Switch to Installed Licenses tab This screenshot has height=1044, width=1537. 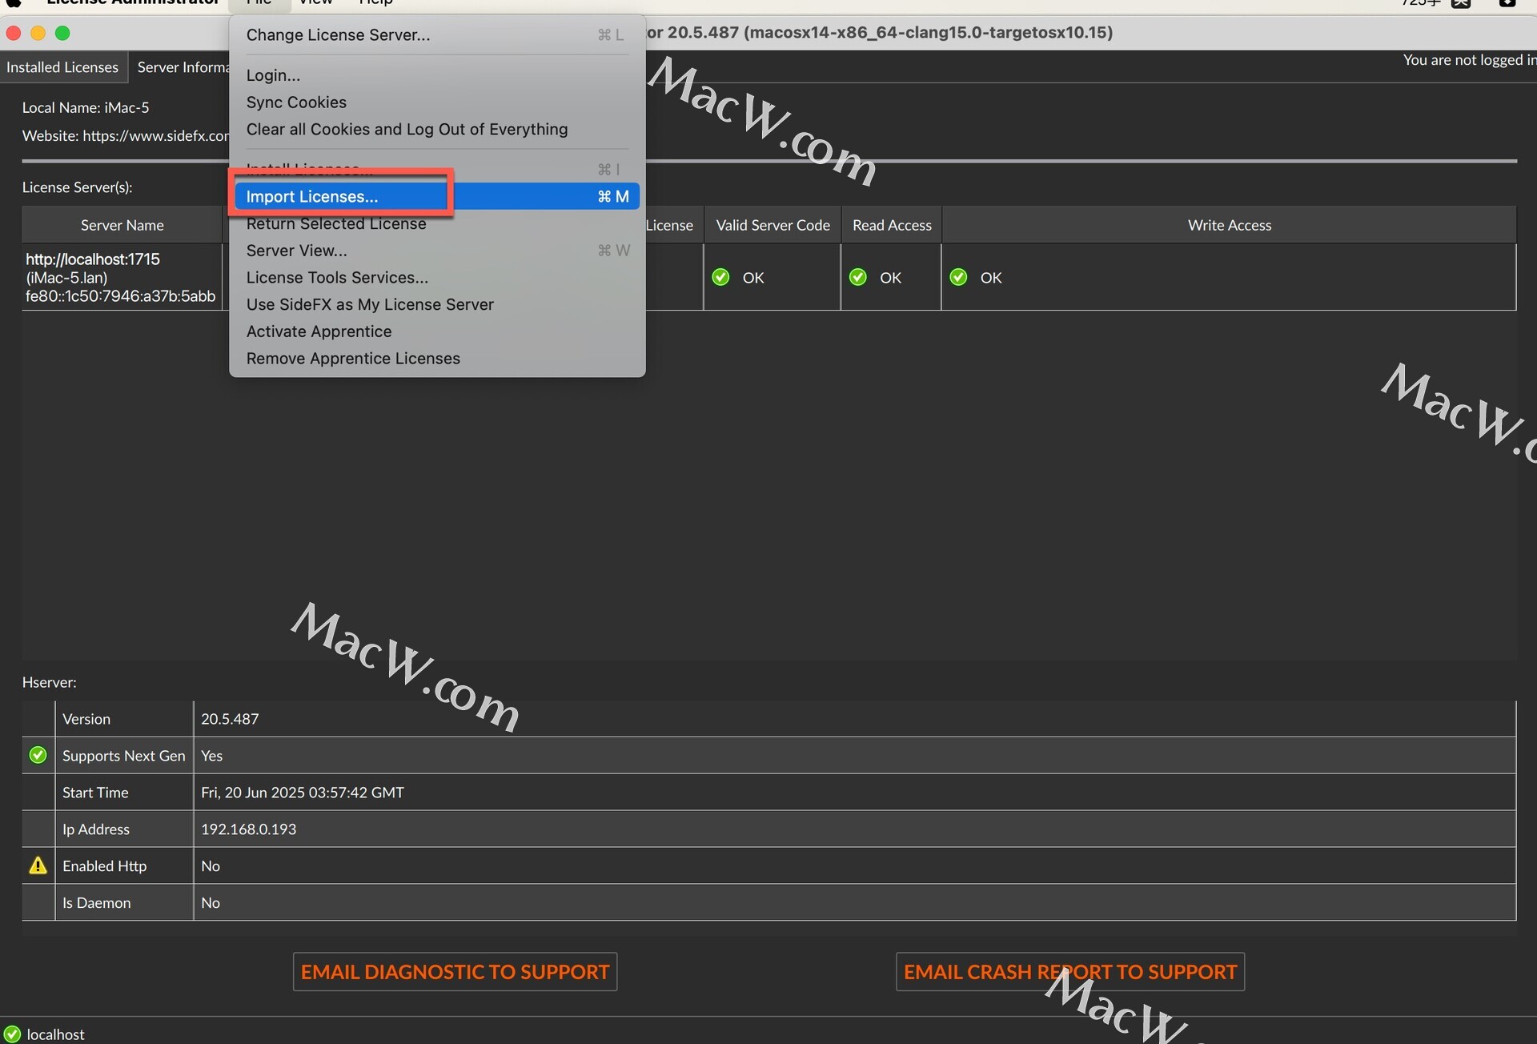click(62, 67)
